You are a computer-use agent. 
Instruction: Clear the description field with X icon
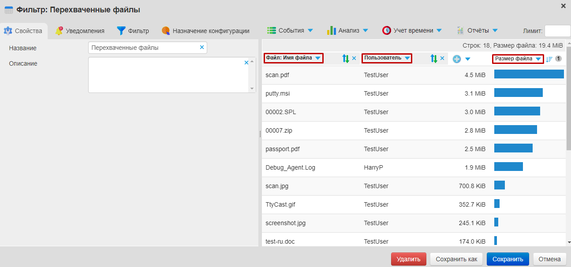(x=246, y=63)
